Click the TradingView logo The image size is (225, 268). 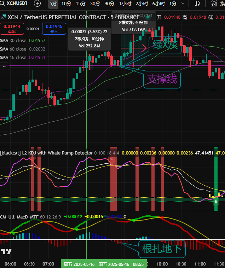[6, 252]
